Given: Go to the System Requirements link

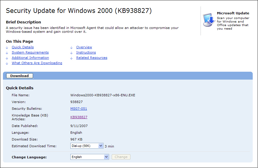Looking at the screenshot, I should [30, 52].
